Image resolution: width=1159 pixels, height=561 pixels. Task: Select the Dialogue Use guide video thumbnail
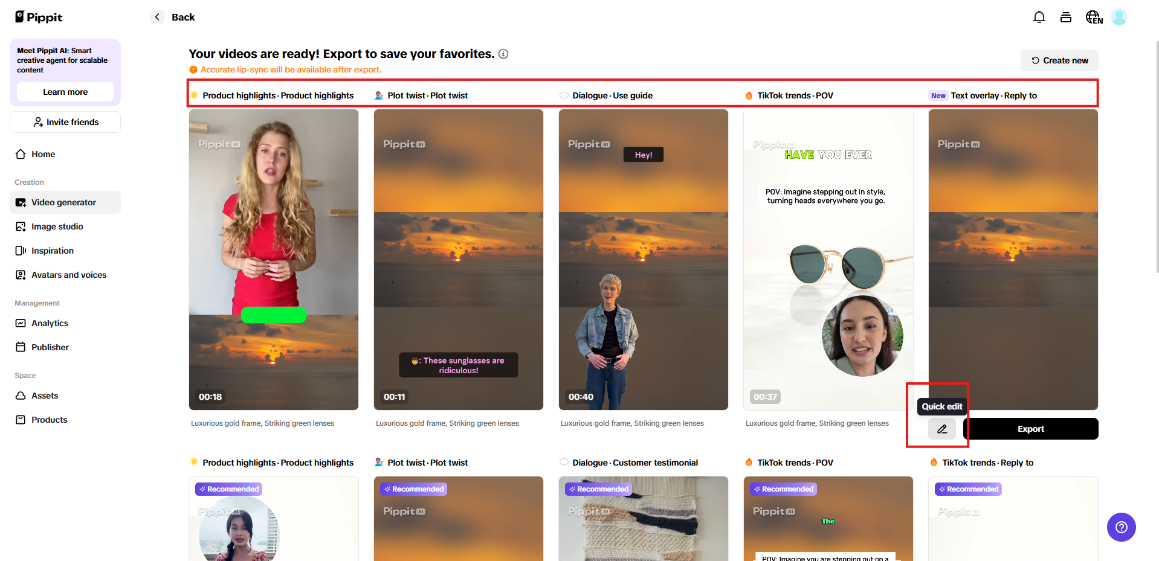click(x=643, y=260)
